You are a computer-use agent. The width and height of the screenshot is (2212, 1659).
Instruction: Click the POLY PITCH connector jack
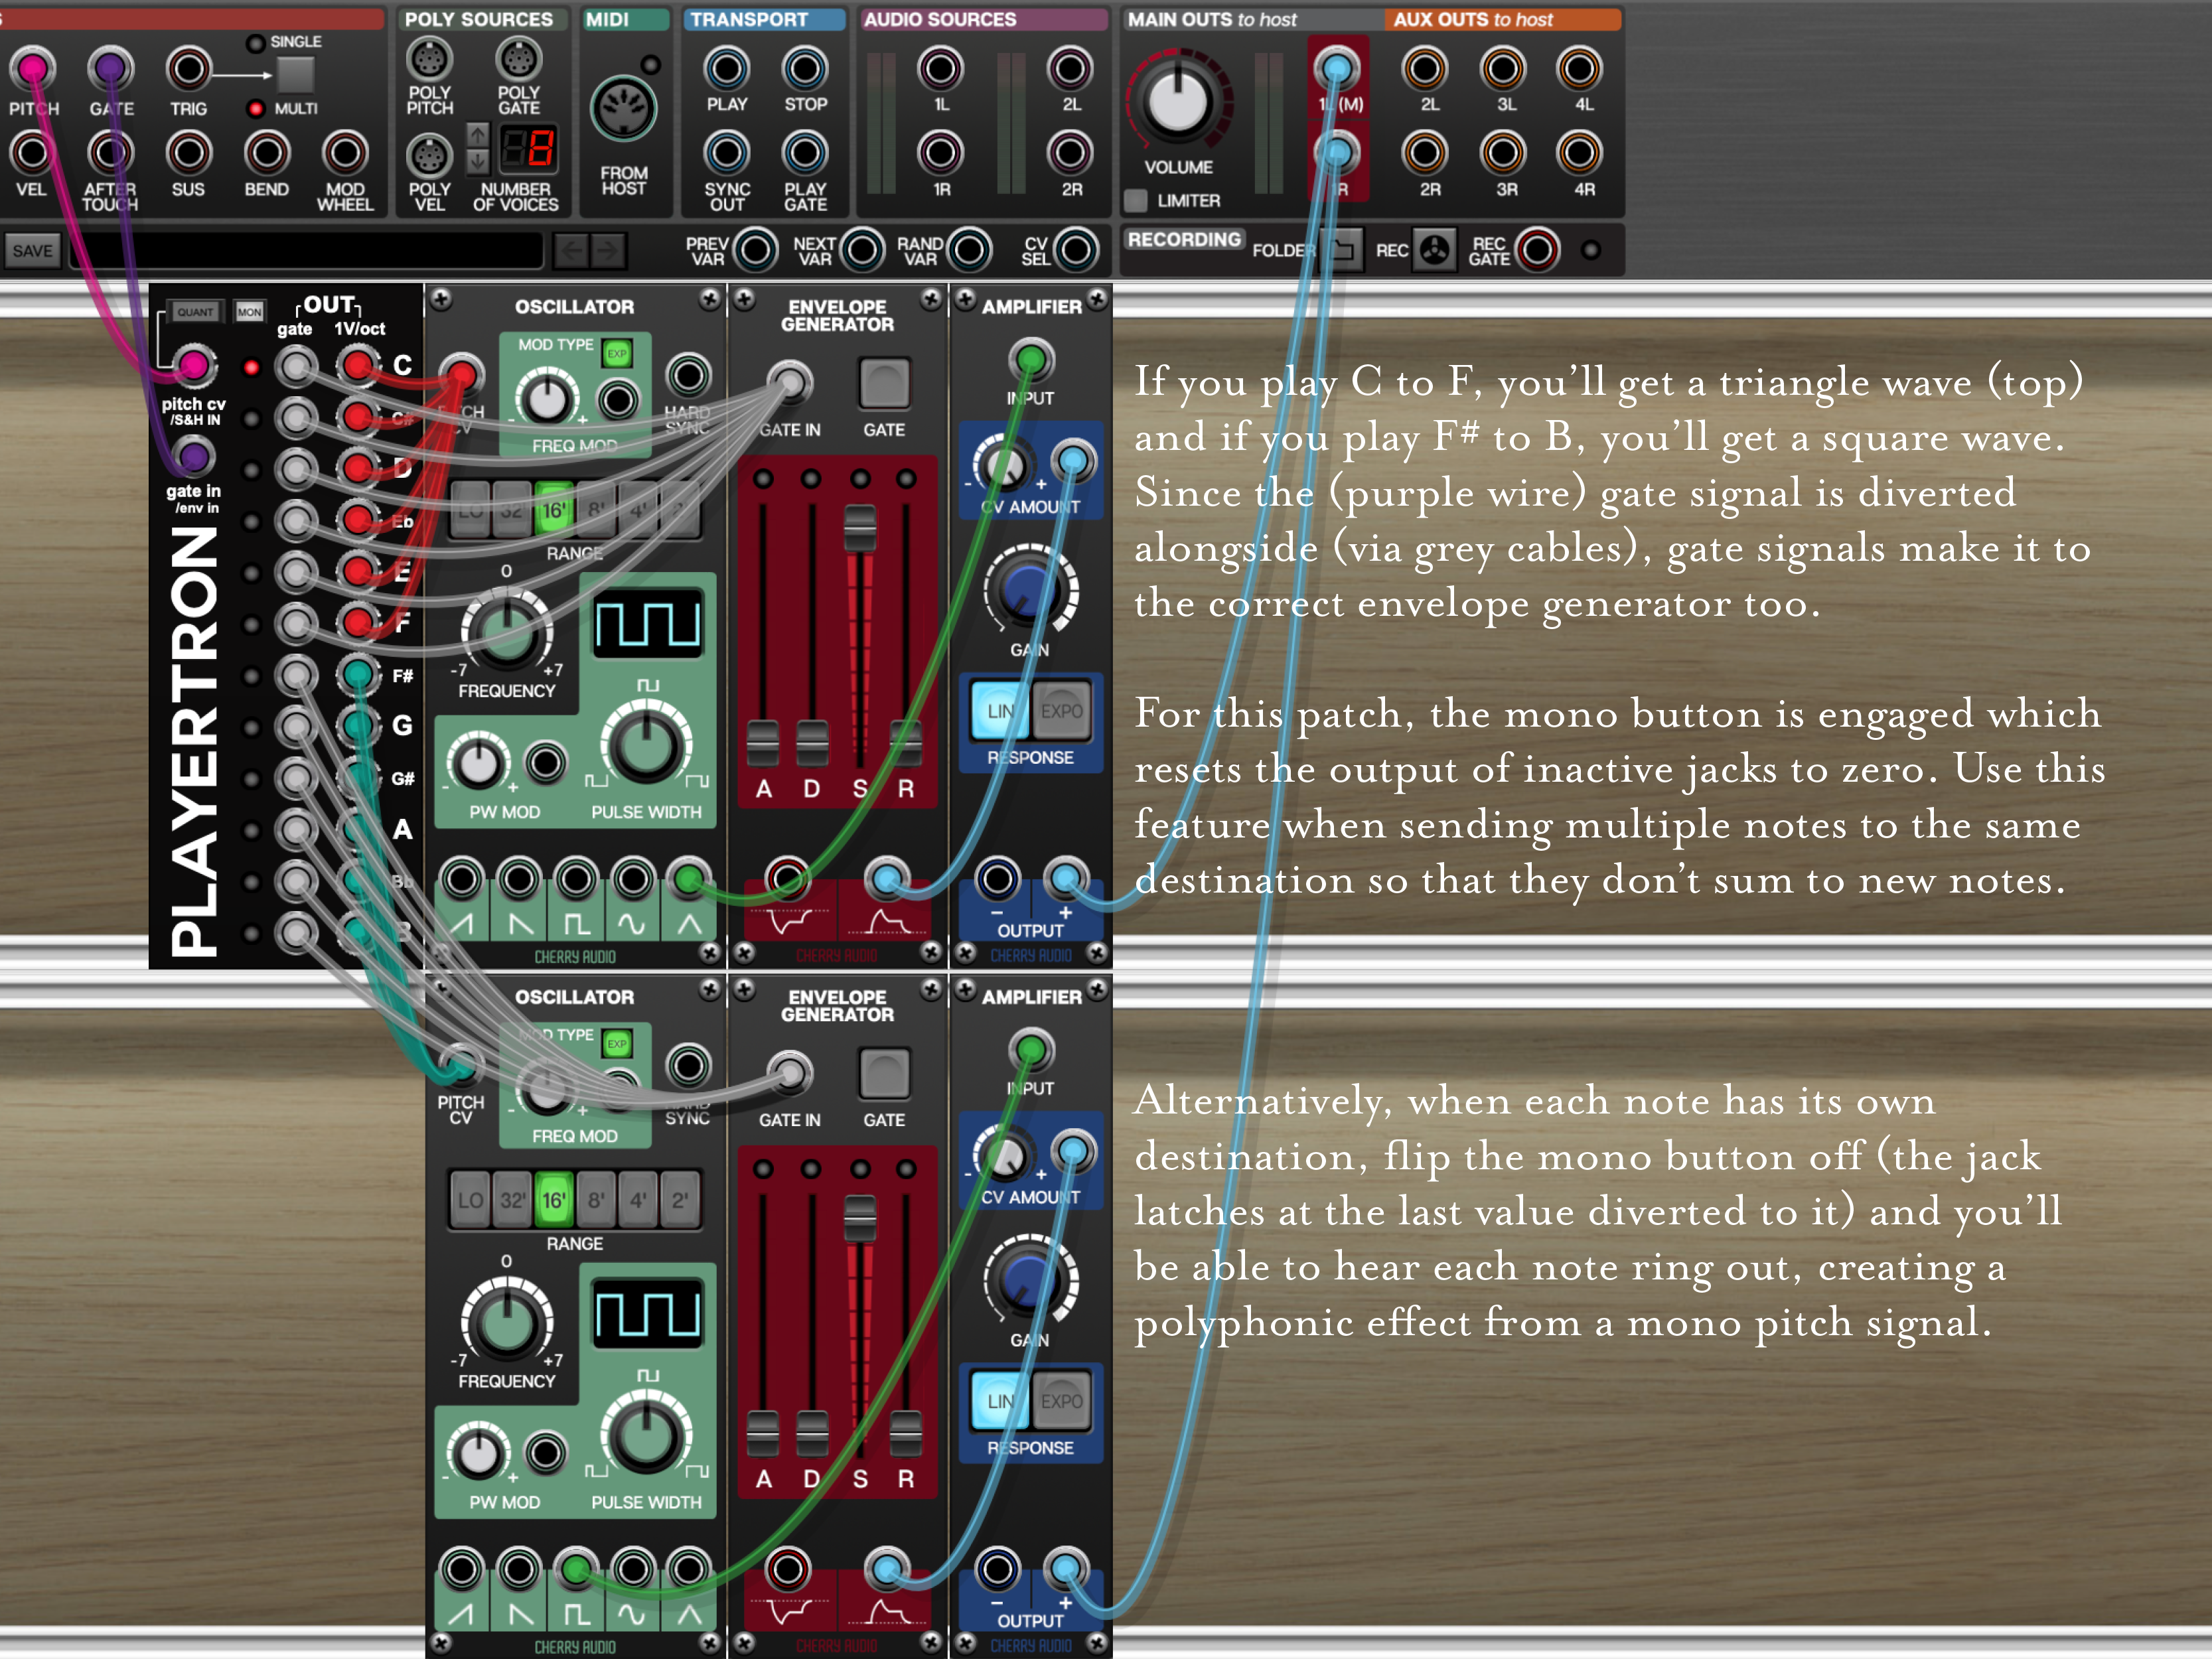point(429,60)
